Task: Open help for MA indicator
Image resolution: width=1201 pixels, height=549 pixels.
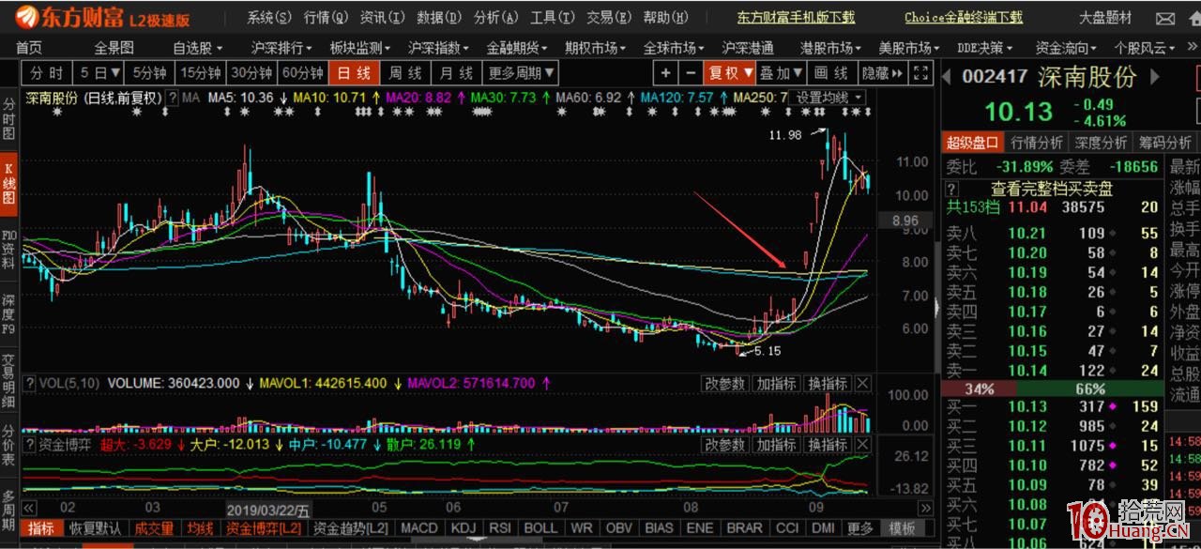Action: click(172, 97)
